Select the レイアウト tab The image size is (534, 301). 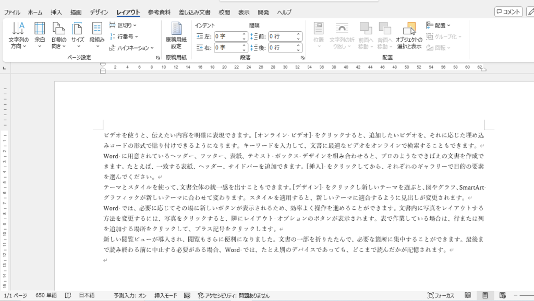tap(128, 12)
